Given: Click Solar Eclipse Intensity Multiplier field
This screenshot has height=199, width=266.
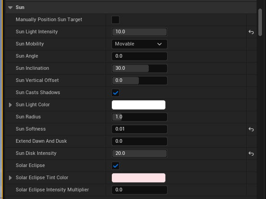Looking at the screenshot, I should click(x=139, y=190).
